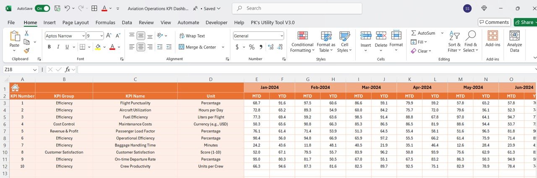Select the Format Painter brush
Viewport: 537px width, 178px height.
[x=26, y=51]
